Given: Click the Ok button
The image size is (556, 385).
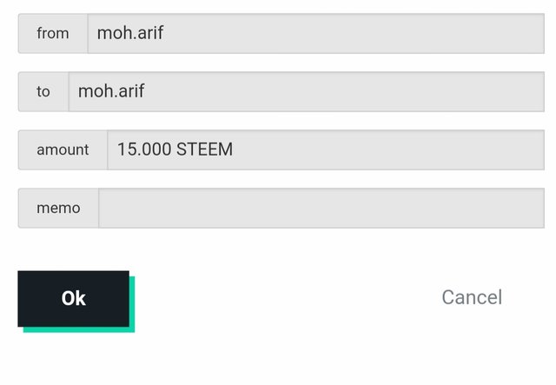Looking at the screenshot, I should click(74, 298).
